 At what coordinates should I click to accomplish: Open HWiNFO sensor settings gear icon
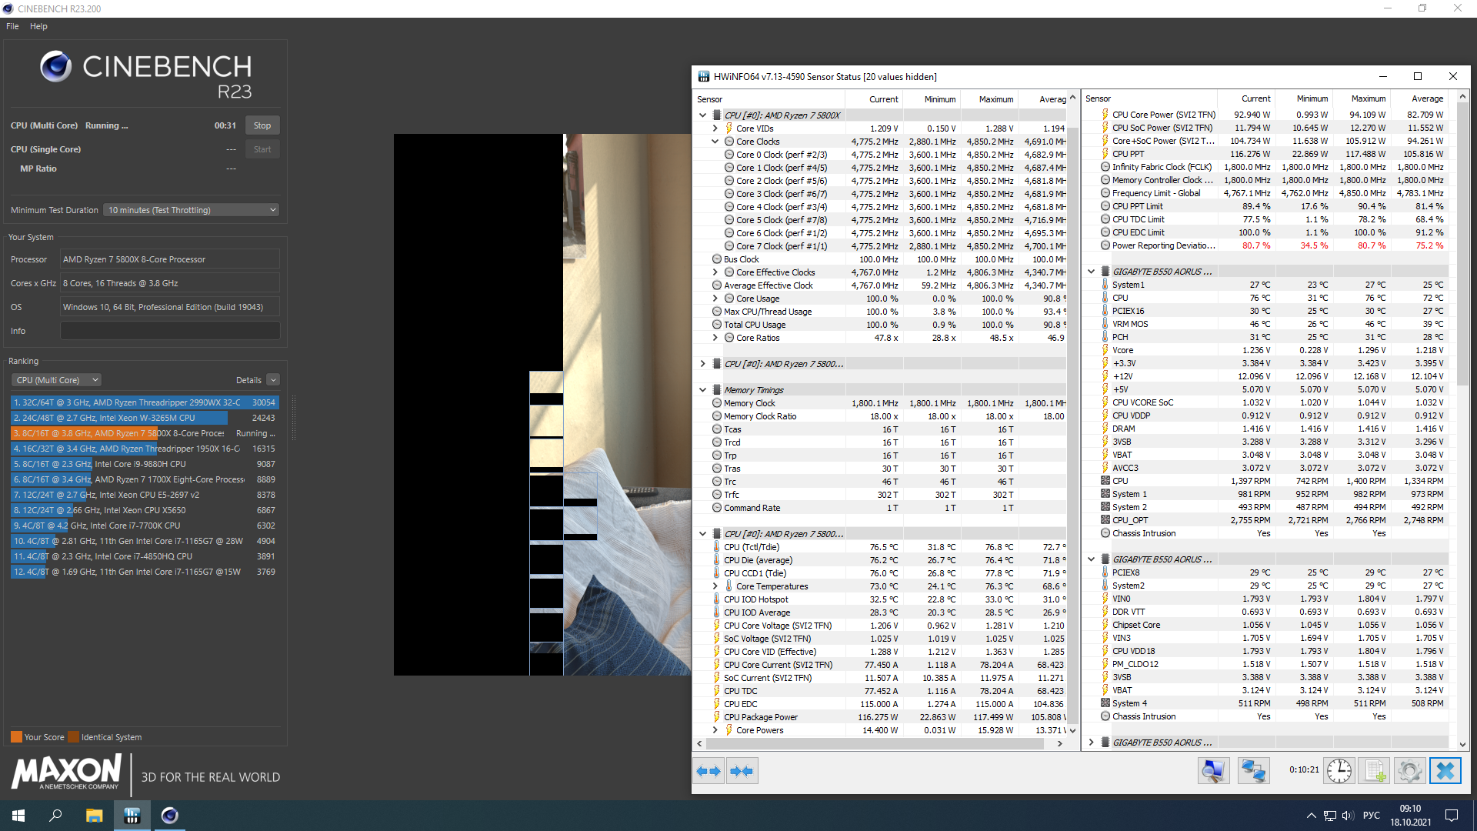click(x=1409, y=771)
